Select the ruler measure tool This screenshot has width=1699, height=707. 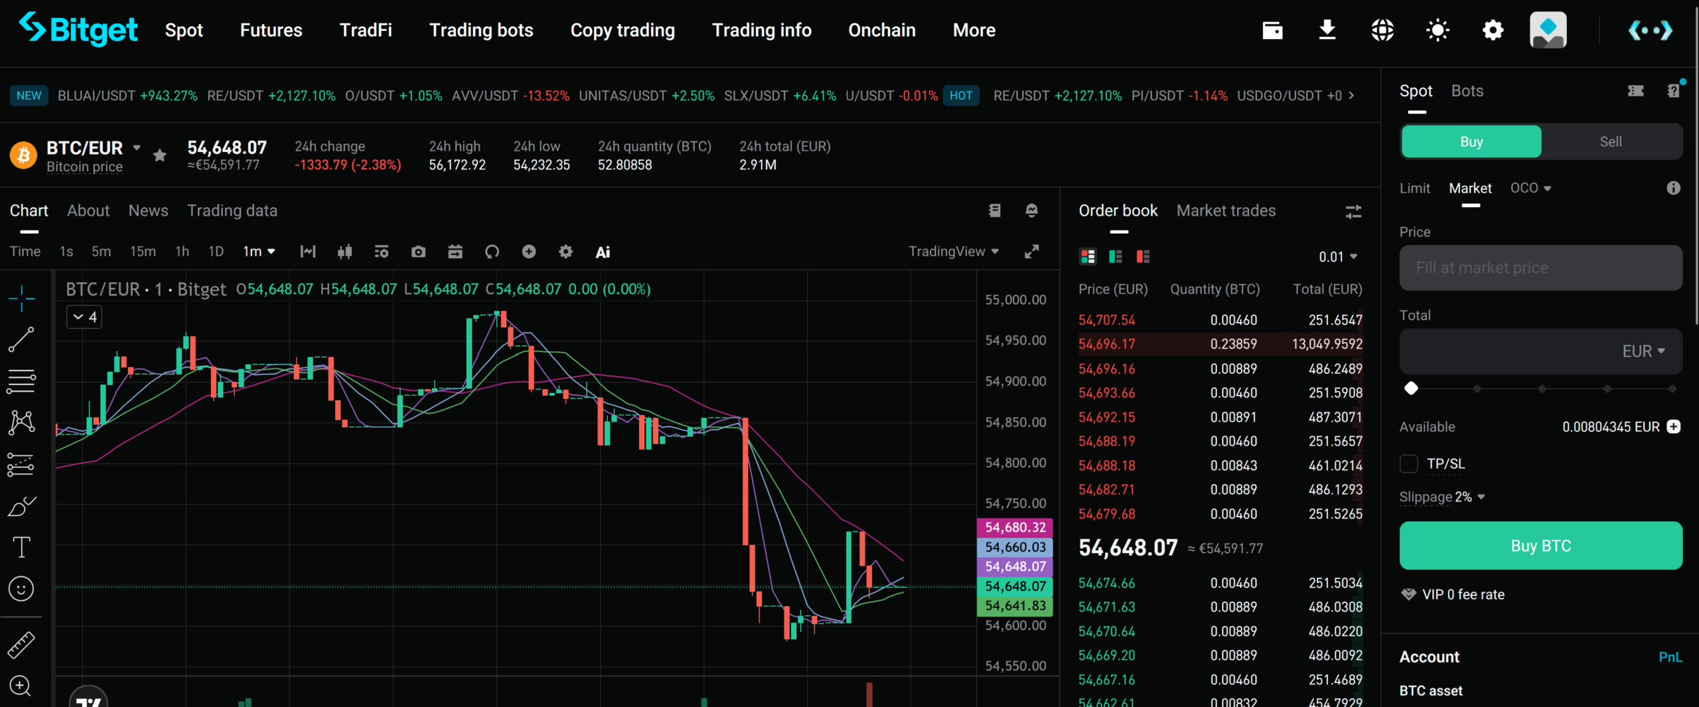tap(21, 645)
